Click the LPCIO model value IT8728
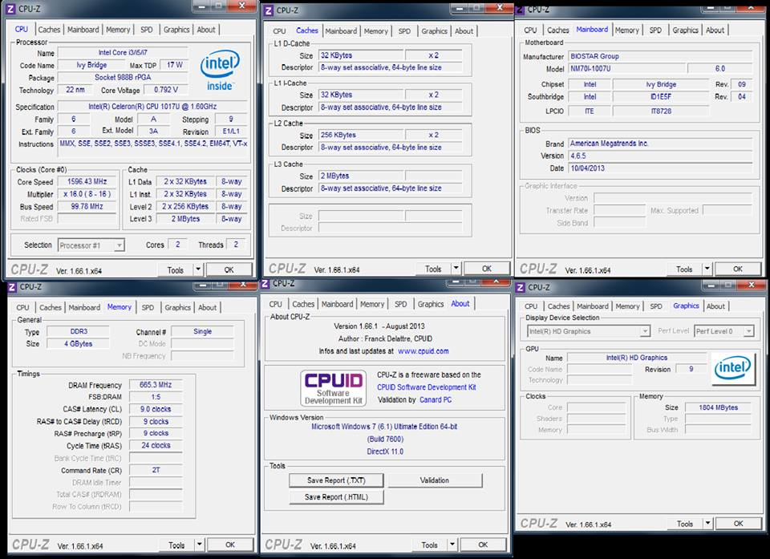Screen dimensions: 770x559 (661, 111)
